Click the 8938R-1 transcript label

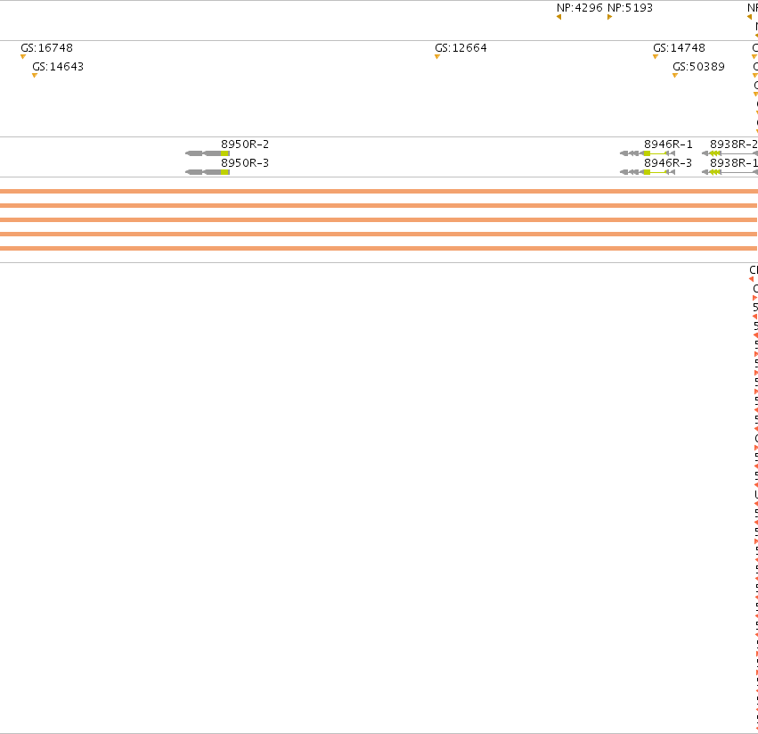734,162
